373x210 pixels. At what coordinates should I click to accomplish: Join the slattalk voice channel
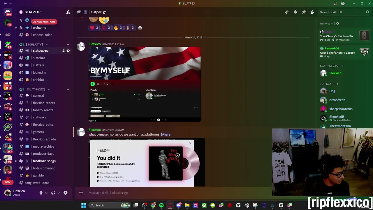pos(38,65)
